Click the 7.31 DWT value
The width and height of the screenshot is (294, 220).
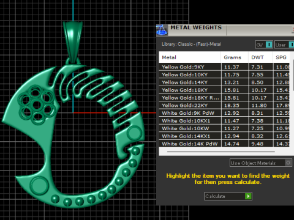click(x=257, y=67)
